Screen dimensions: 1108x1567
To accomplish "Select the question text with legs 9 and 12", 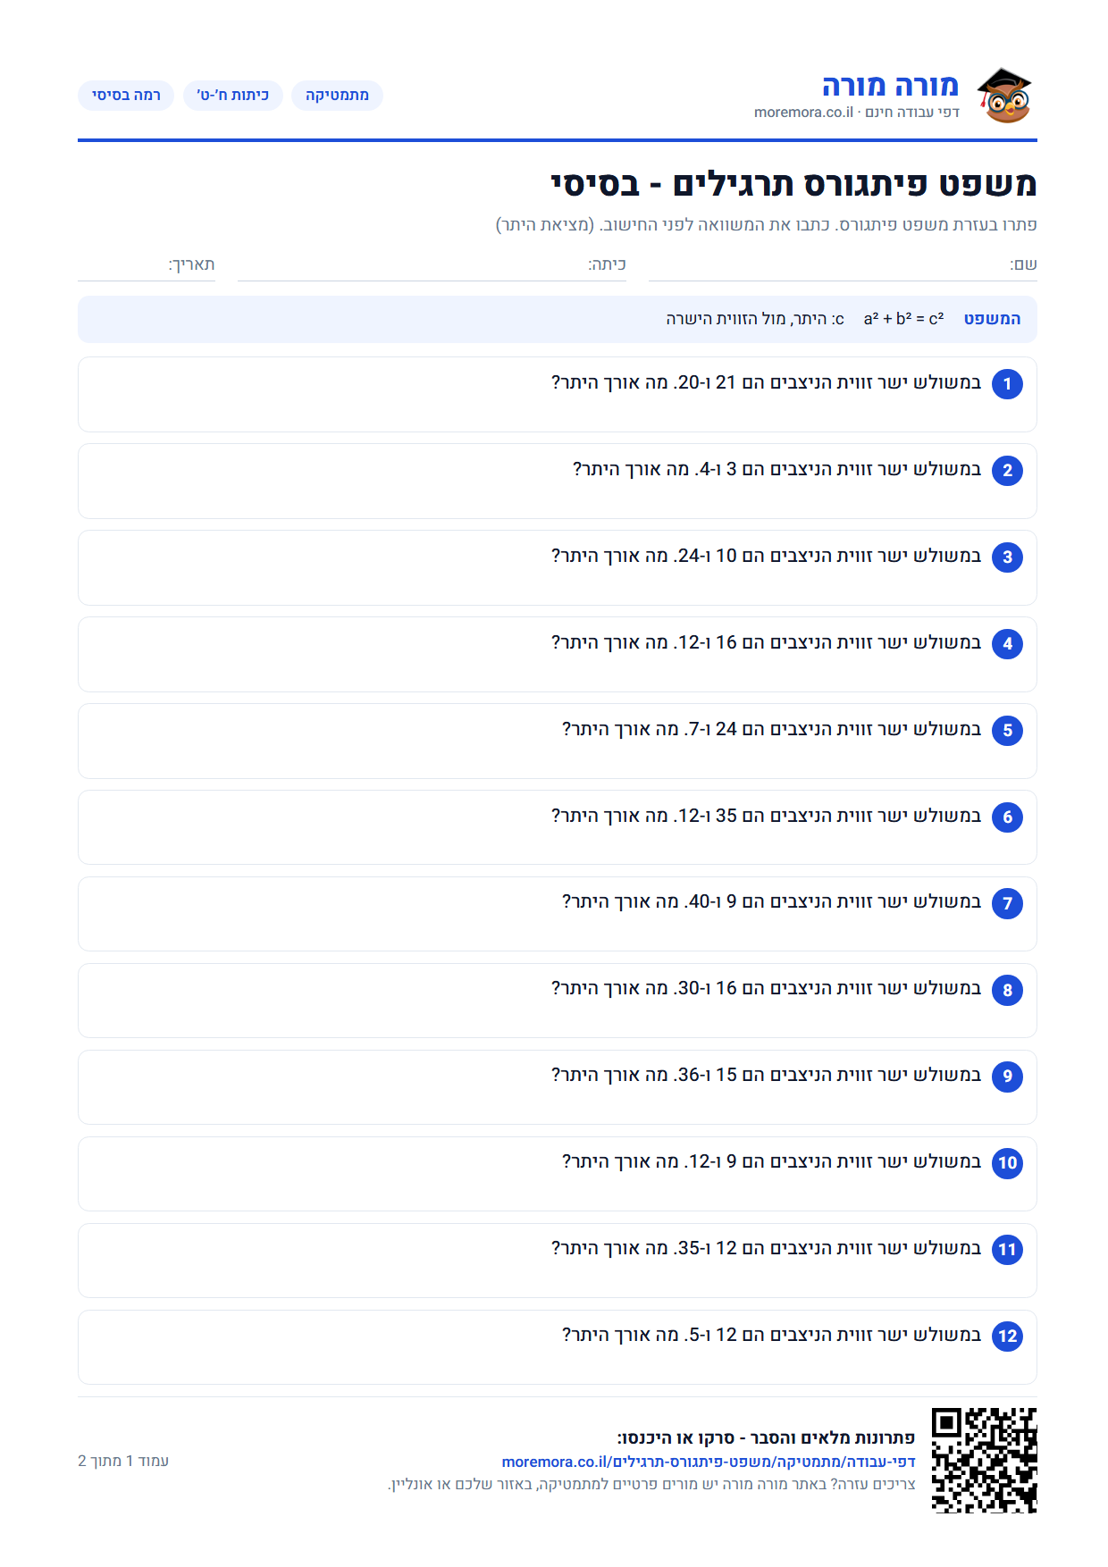I will click(x=771, y=1162).
